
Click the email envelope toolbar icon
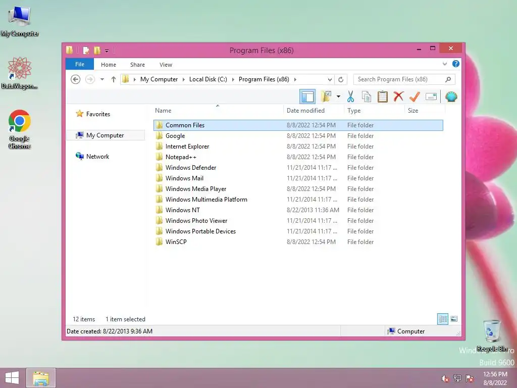point(431,96)
